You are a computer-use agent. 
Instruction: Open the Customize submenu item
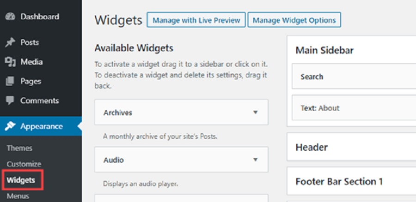pyautogui.click(x=24, y=164)
